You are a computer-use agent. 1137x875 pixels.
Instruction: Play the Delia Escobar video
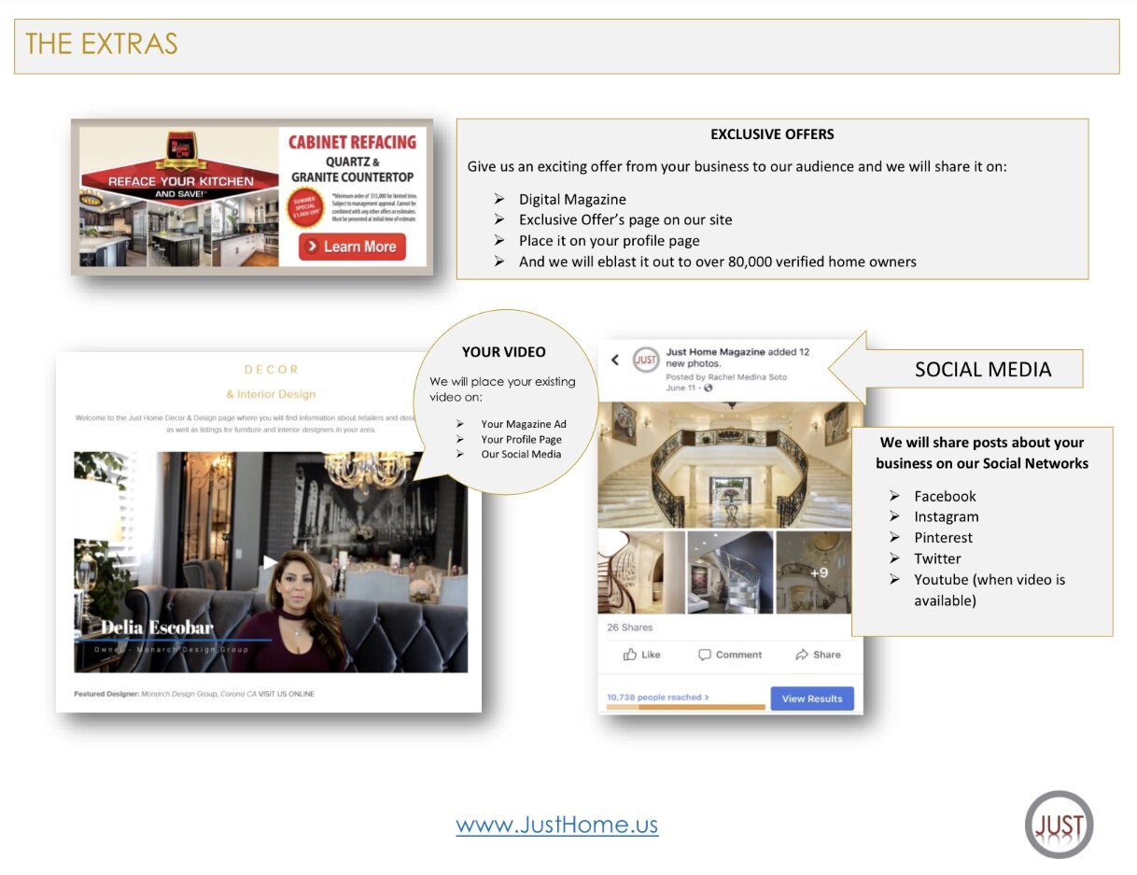click(x=270, y=562)
